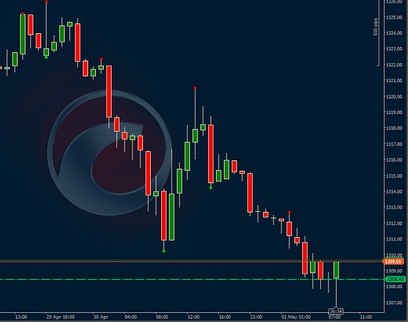This screenshot has width=408, height=322.
Task: Select the red horizontal price line
Action: [191, 261]
